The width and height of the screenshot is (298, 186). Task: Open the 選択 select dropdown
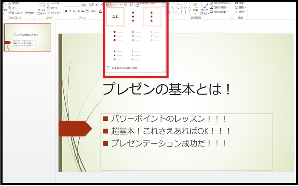tap(241, 12)
